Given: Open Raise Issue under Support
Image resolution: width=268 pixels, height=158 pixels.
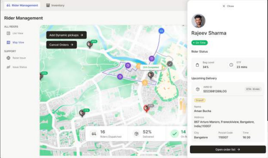Looking at the screenshot, I should [x=16, y=58].
